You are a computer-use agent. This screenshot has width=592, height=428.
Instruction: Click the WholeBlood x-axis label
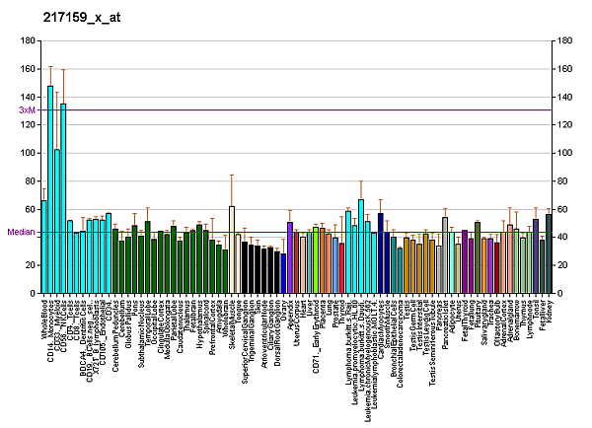tap(45, 320)
